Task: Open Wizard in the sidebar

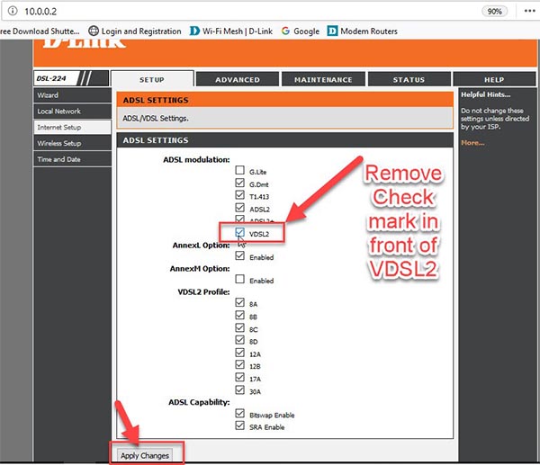Action: point(72,95)
